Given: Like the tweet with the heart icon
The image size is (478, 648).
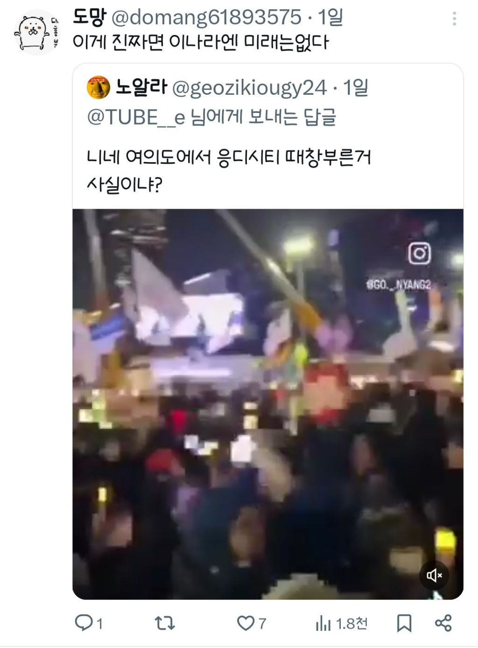Looking at the screenshot, I should [x=246, y=623].
